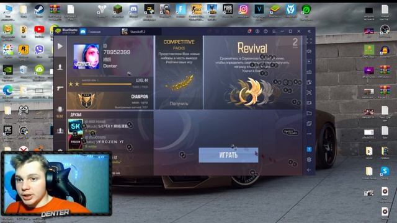Open the blue help button in BlueStacks sidebar

(x=309, y=149)
